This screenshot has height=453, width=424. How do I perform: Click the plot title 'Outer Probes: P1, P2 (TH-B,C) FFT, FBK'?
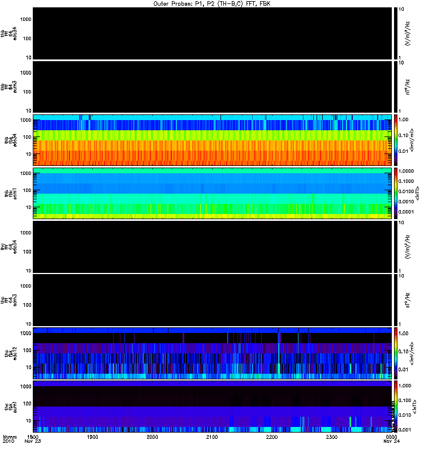click(212, 4)
